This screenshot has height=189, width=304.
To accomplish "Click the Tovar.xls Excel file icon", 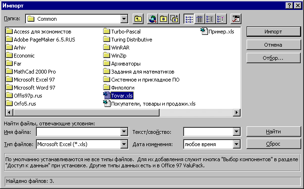I will [107, 95].
